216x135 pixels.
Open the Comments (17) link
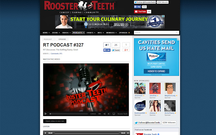(x=56, y=54)
